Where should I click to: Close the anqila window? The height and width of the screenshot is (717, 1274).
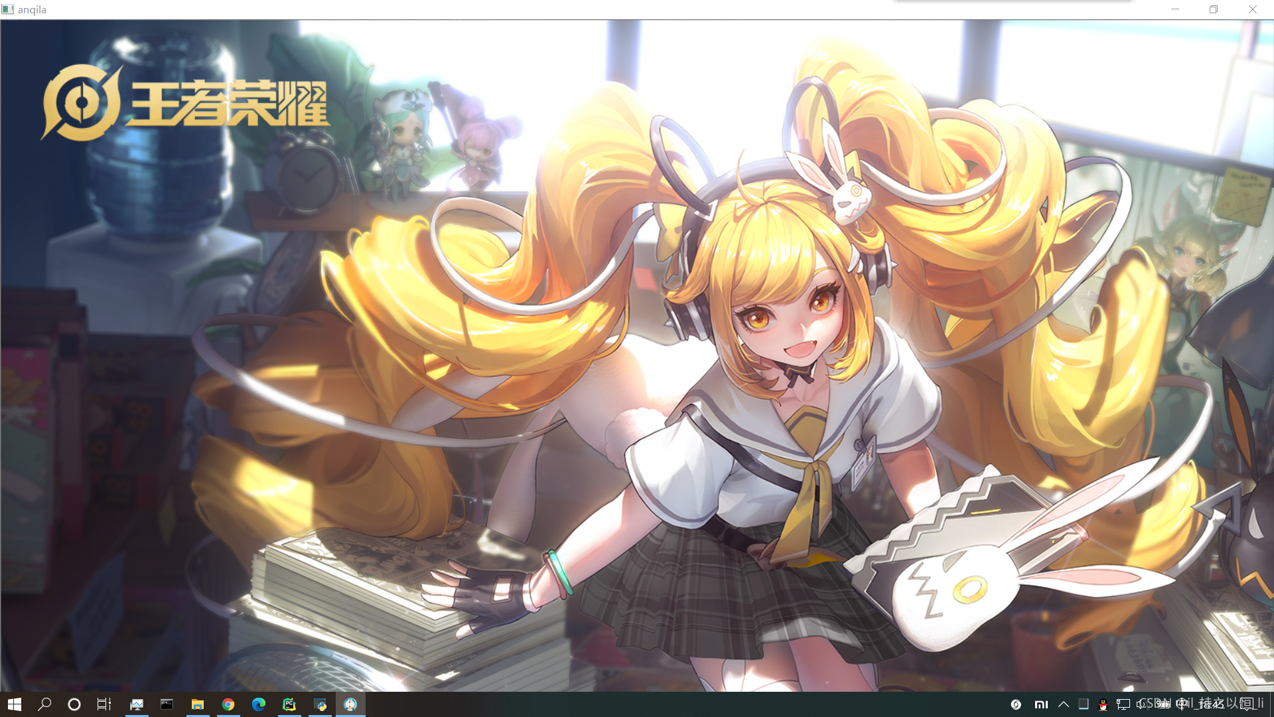(x=1253, y=9)
